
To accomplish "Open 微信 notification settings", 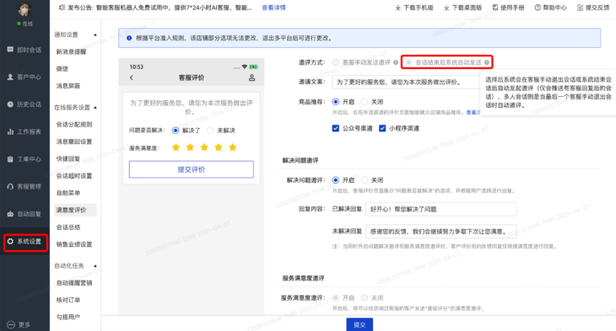I will point(62,68).
